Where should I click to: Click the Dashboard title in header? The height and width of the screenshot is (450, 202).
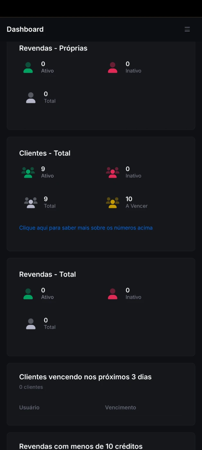[25, 29]
